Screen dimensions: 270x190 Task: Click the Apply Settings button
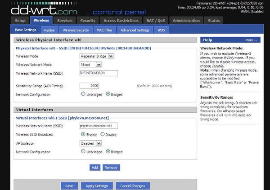[97, 186]
